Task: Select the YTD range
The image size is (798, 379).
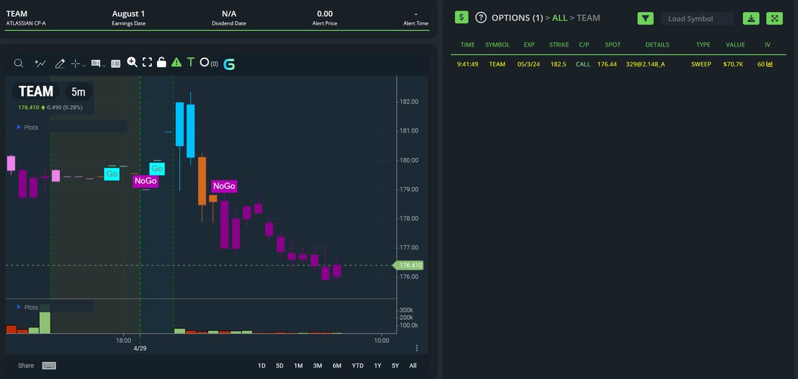Action: coord(358,366)
